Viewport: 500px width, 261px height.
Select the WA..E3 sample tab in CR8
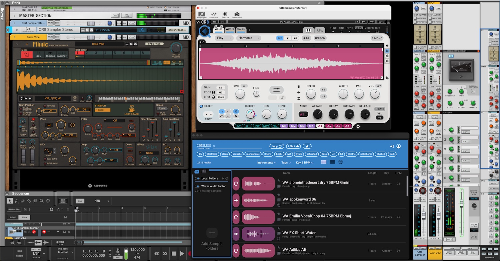point(241,30)
